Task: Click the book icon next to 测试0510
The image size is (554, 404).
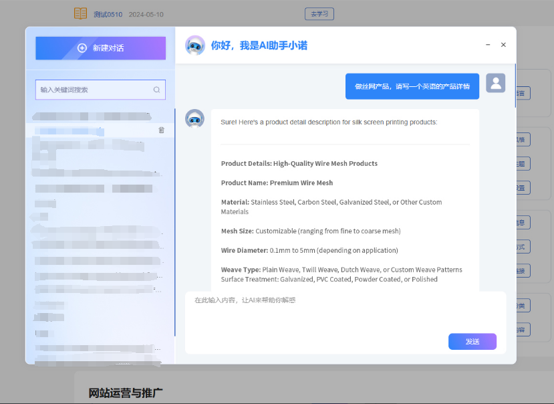Action: click(80, 14)
